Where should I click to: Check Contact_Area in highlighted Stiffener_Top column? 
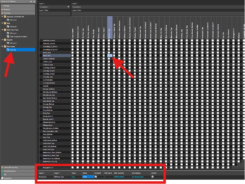click(x=109, y=65)
